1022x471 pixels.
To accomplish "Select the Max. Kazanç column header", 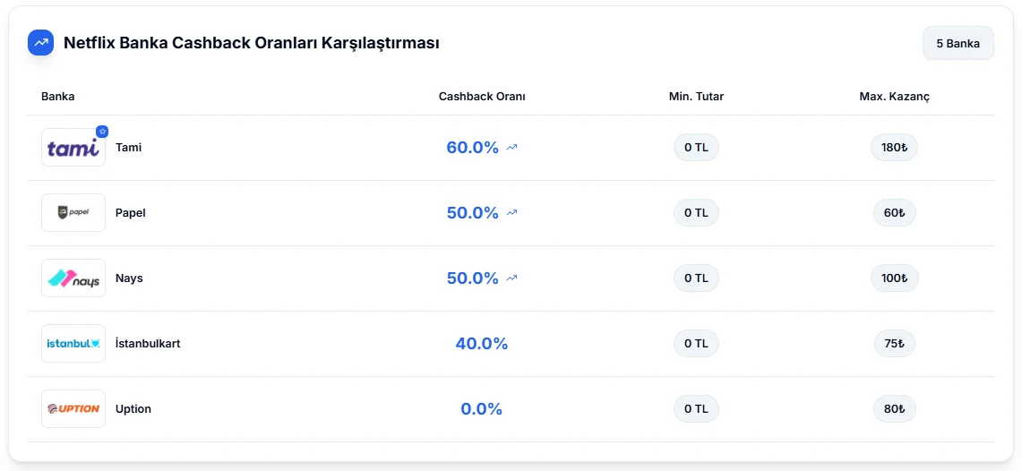I will (894, 97).
